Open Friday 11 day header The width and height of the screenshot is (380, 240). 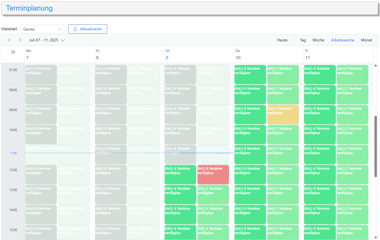(339, 54)
